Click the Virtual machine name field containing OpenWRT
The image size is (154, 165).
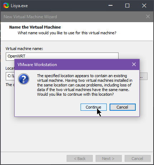tap(62, 56)
